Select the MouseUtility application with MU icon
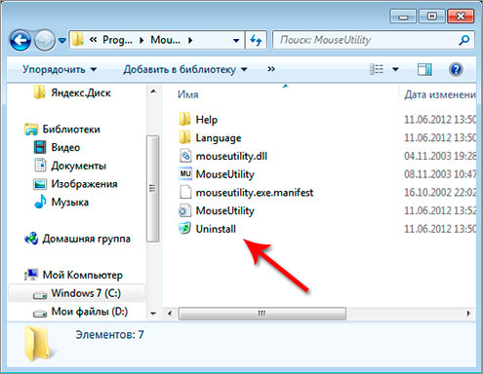The height and width of the screenshot is (374, 483). pos(224,174)
